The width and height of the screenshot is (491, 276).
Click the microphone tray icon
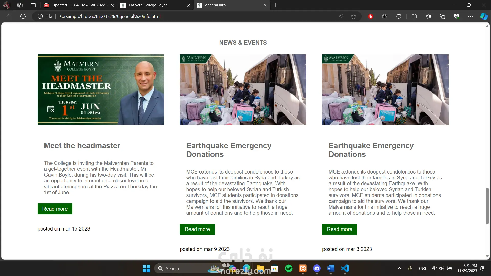(410, 268)
